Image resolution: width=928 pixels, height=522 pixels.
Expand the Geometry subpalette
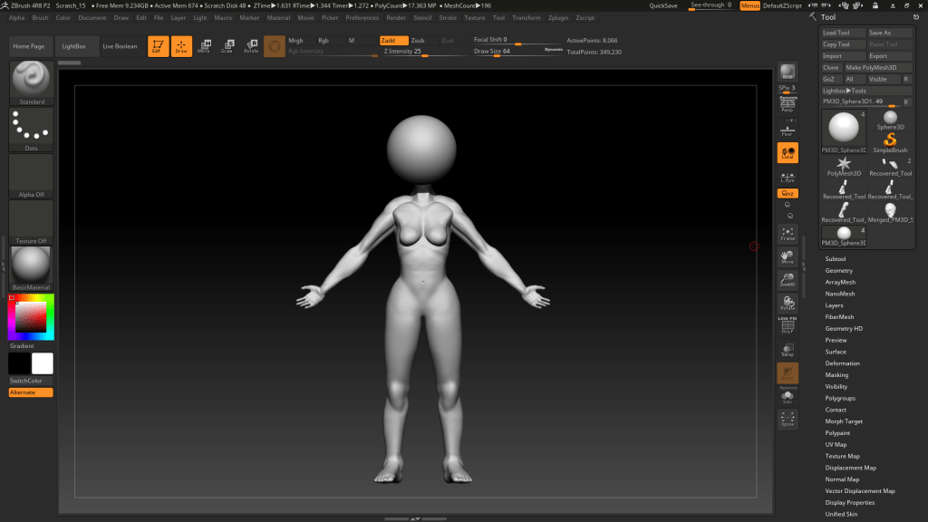(838, 270)
